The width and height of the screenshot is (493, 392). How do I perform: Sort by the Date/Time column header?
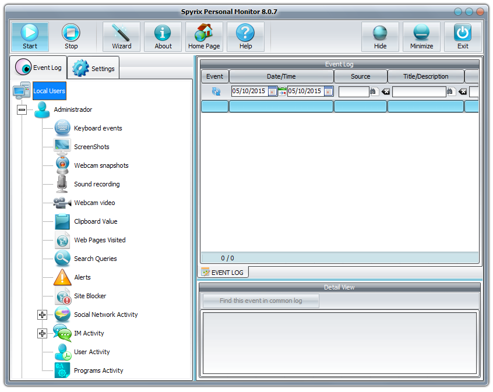[281, 76]
